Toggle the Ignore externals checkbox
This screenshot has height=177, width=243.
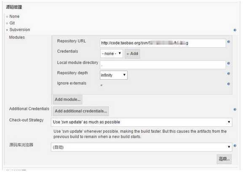(x=101, y=85)
